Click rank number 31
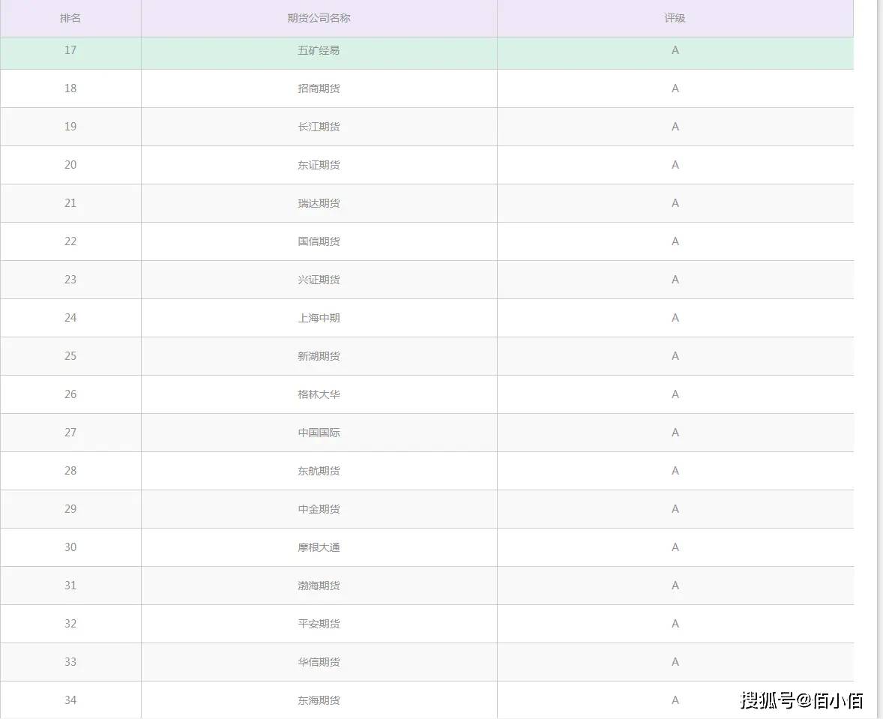 tap(70, 586)
